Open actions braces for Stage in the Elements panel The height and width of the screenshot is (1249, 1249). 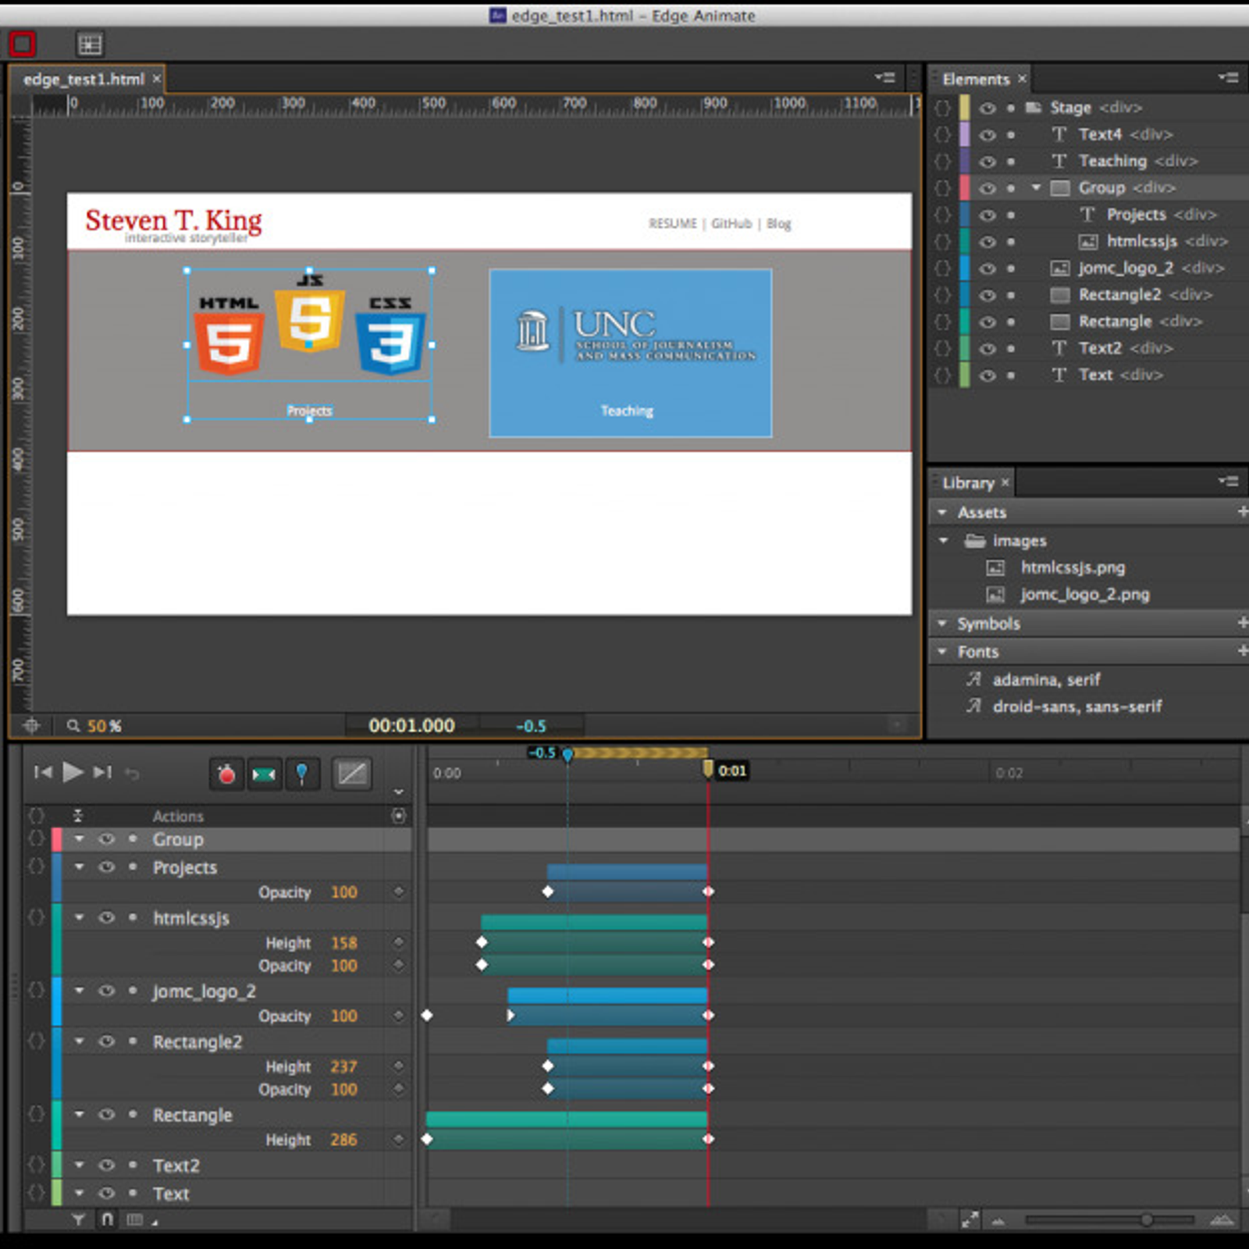click(x=943, y=108)
